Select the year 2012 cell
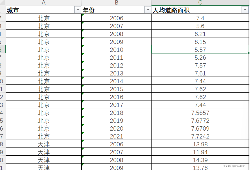Screen dimensions: 250x170 (x=117, y=65)
